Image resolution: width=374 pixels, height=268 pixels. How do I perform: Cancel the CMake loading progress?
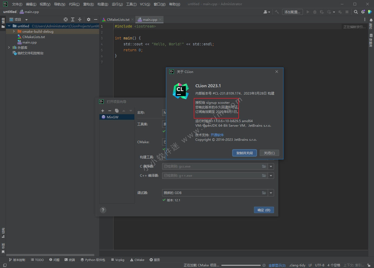coord(264,265)
